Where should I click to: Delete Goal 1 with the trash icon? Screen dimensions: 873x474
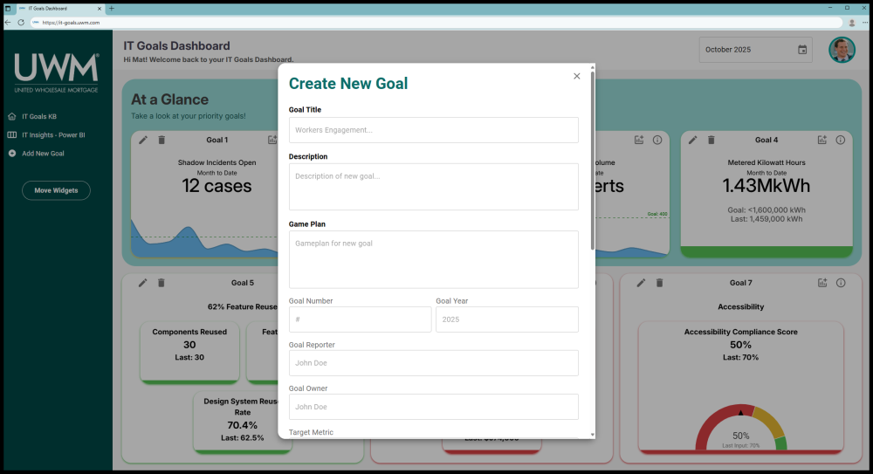162,140
